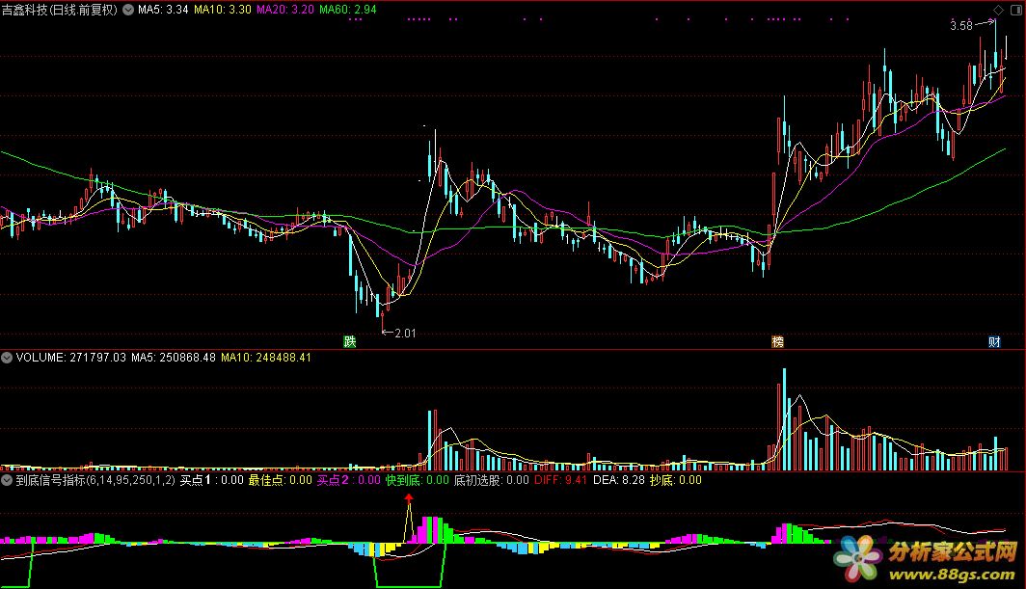Click the DIFF: 9.41 value

561,480
